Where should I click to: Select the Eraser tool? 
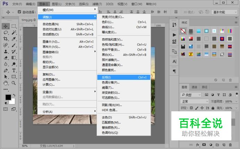6,58
